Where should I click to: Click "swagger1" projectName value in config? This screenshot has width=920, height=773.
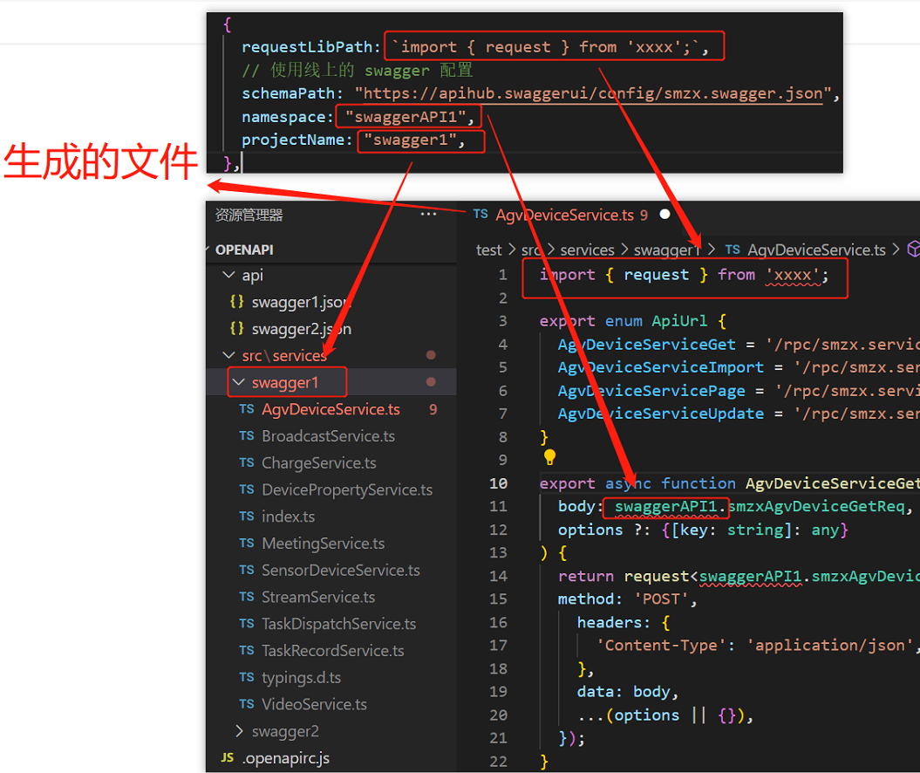[410, 140]
